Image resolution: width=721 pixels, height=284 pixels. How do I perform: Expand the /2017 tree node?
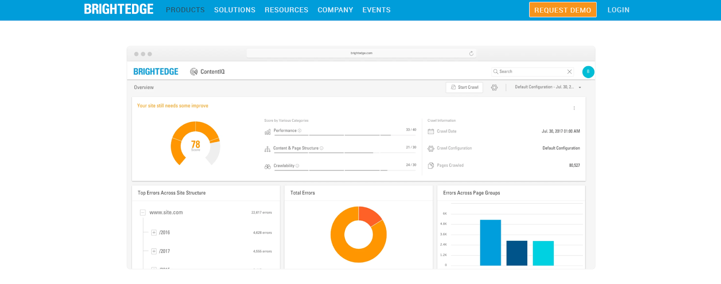point(154,251)
